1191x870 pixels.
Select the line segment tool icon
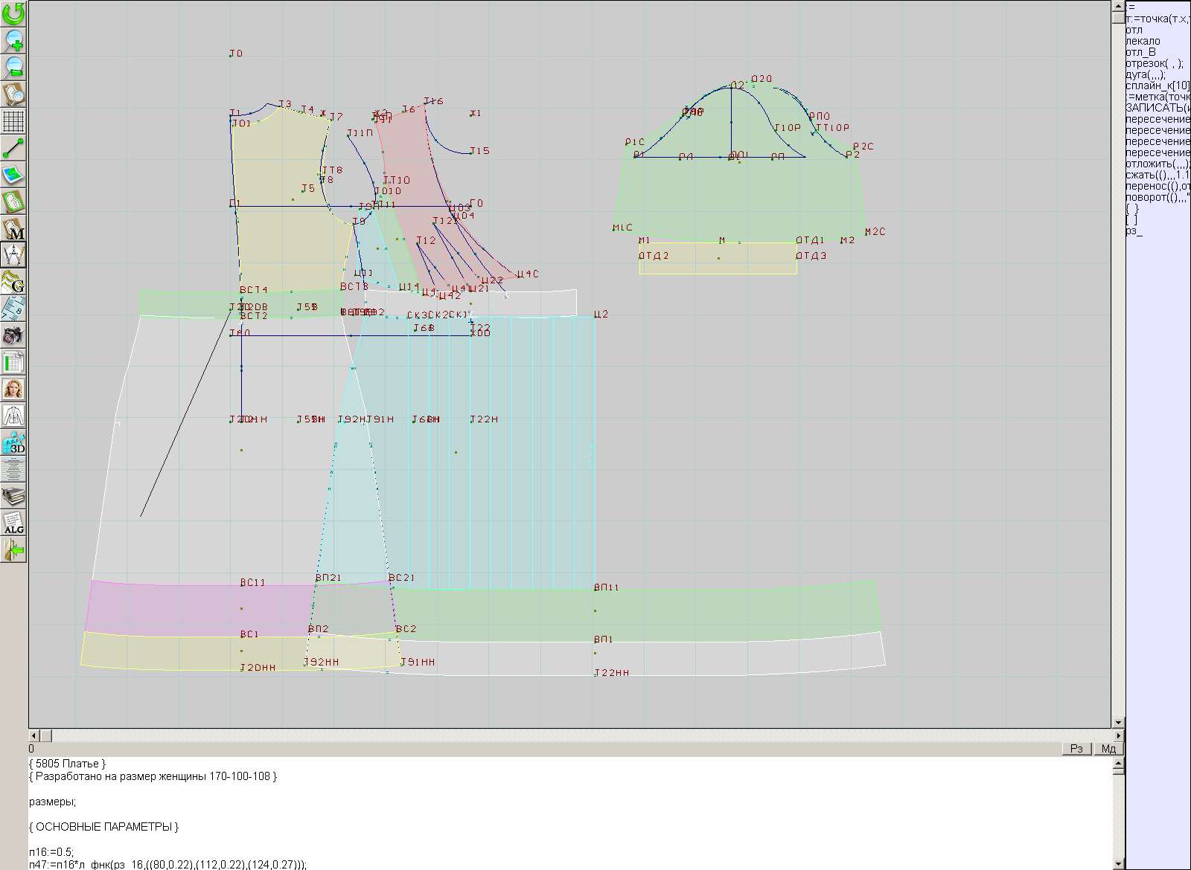[13, 148]
